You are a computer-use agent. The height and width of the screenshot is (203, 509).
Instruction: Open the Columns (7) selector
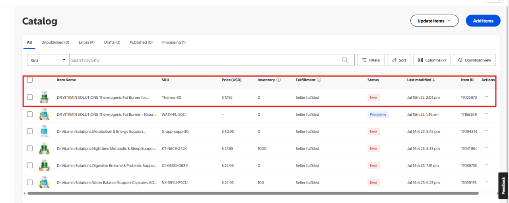pyautogui.click(x=432, y=60)
